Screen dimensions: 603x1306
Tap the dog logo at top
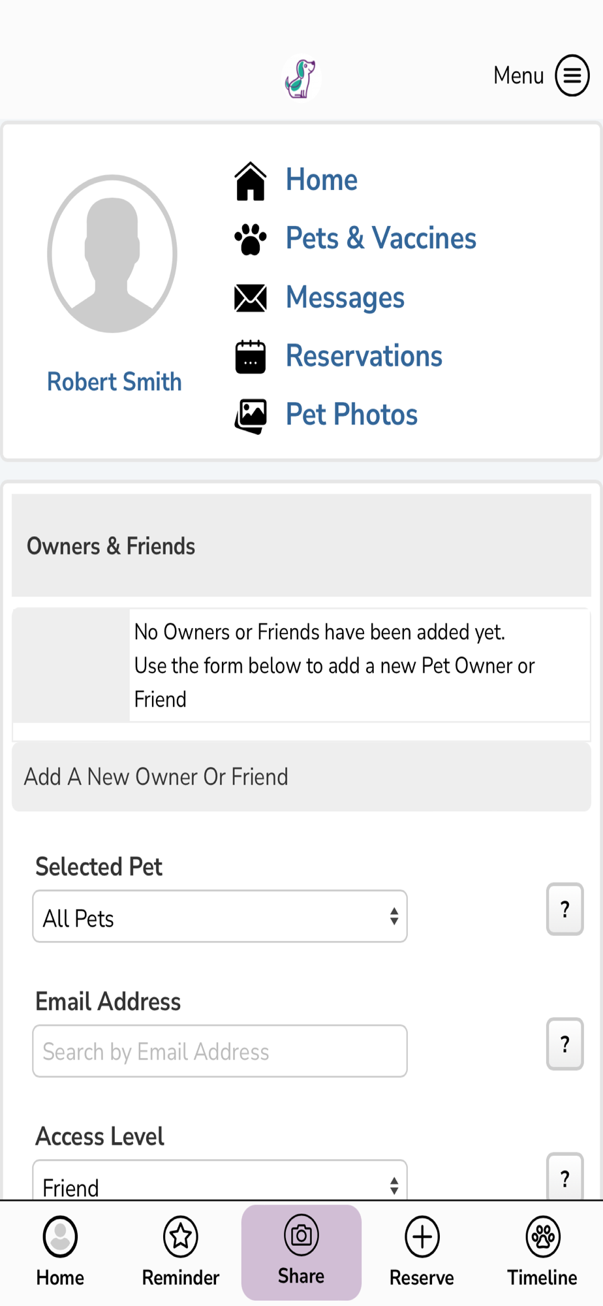[301, 78]
